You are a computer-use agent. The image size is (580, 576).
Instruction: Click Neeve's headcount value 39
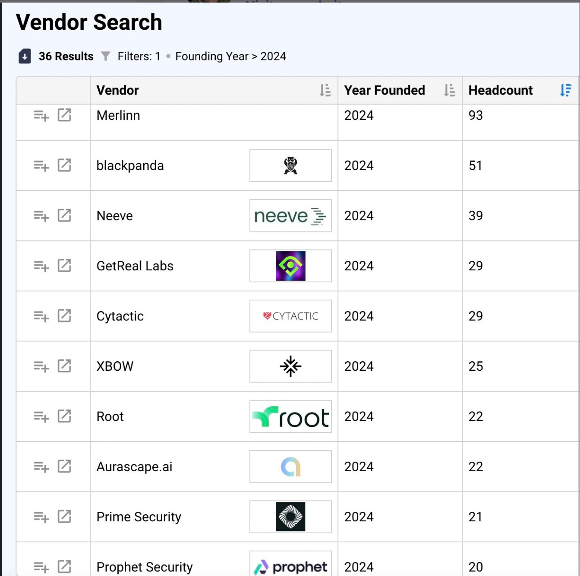pyautogui.click(x=476, y=216)
